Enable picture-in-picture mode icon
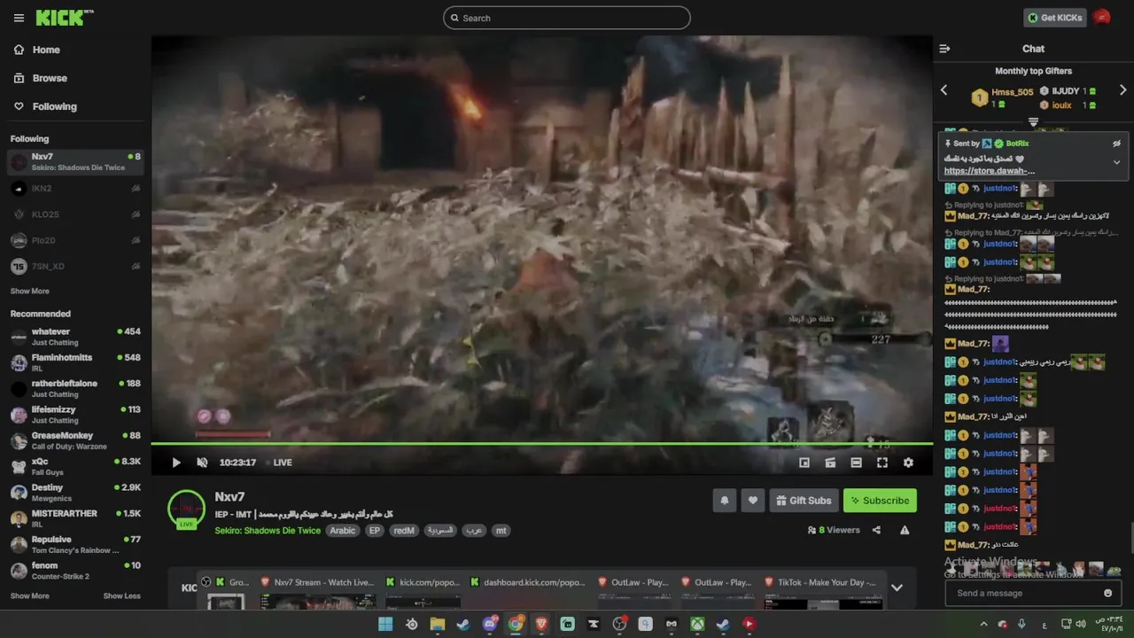1134x638 pixels. click(x=804, y=463)
